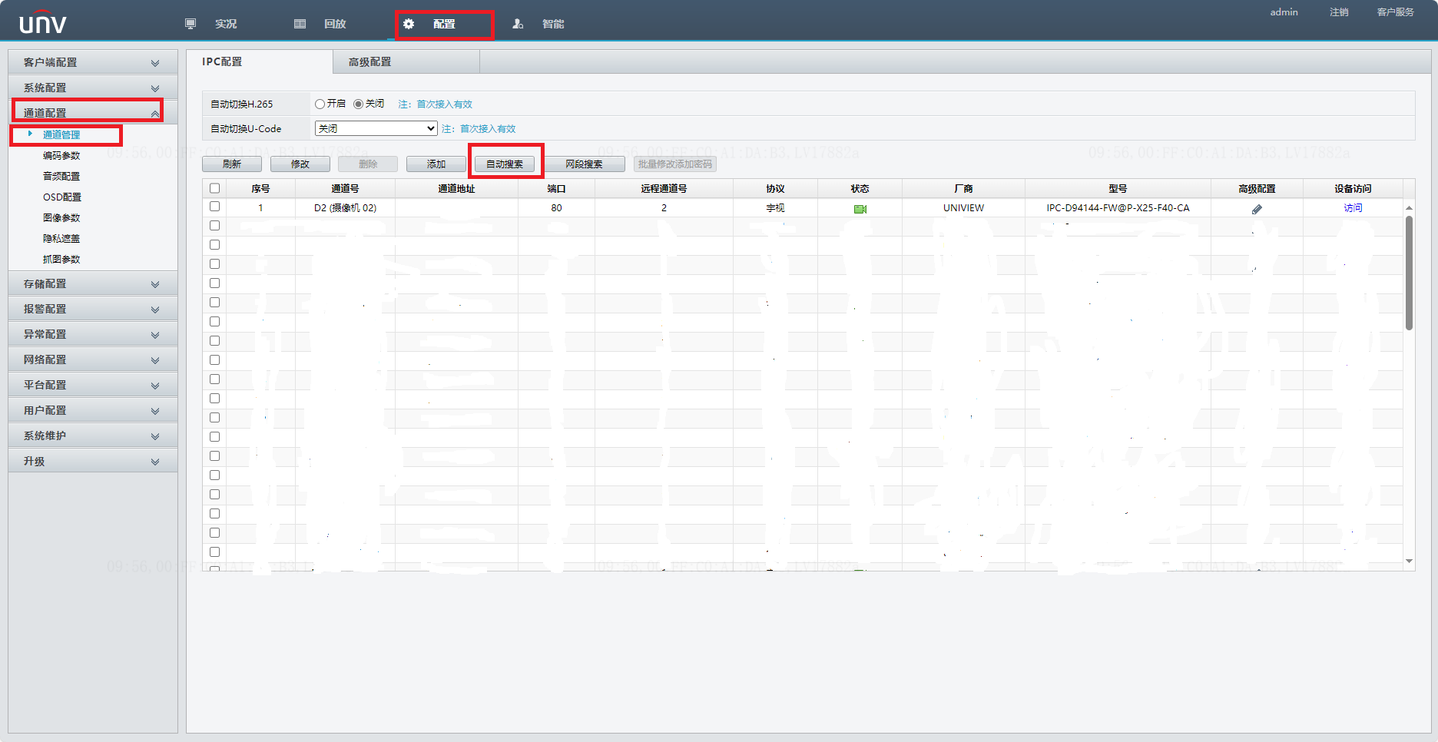Select the 关闭 radio for H.265
The height and width of the screenshot is (742, 1438).
tap(358, 104)
